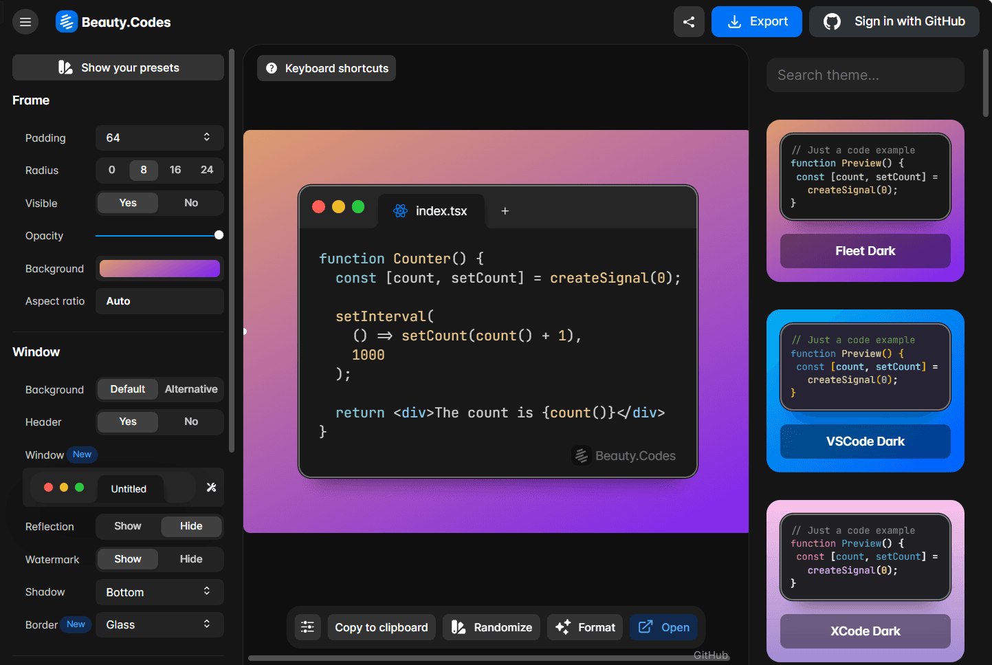992x665 pixels.
Task: Show your presets
Action: (x=118, y=67)
